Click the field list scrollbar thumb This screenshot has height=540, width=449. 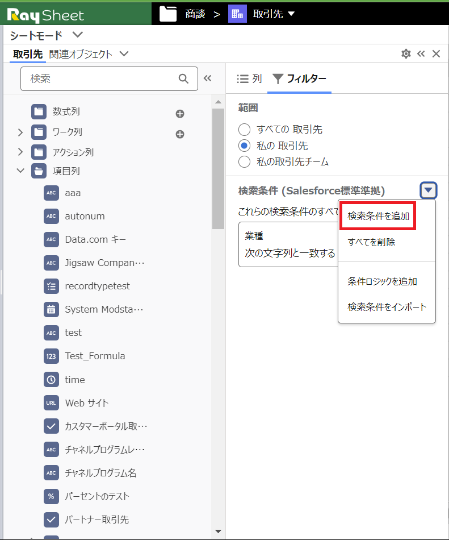[x=218, y=169]
